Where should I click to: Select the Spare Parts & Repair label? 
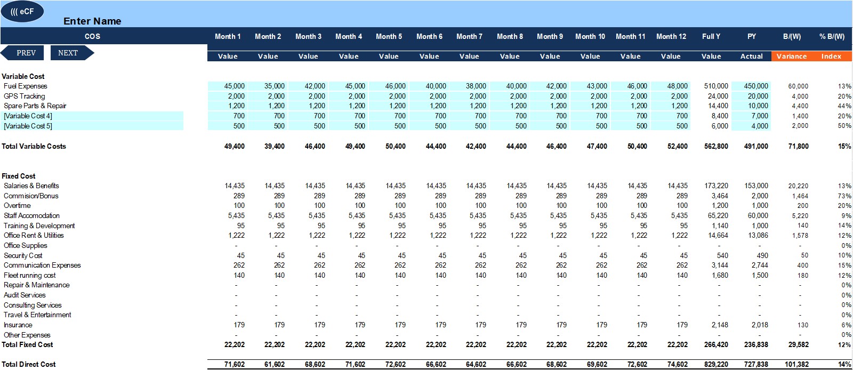(x=35, y=106)
